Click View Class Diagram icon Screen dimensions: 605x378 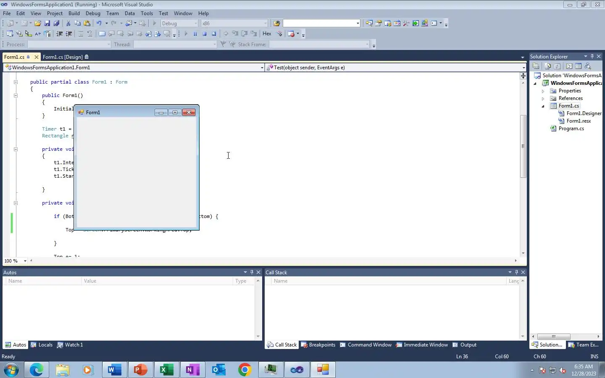[x=587, y=66]
